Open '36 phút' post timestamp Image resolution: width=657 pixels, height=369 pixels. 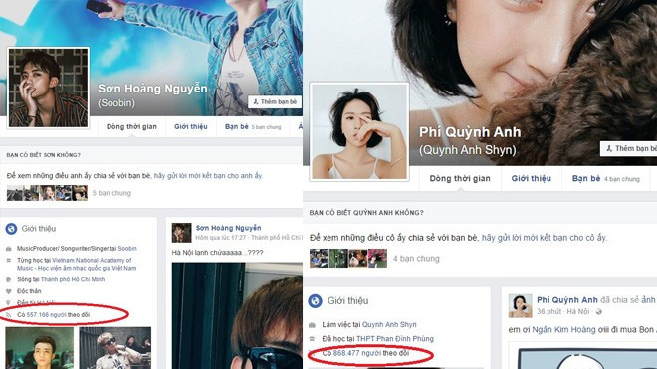click(548, 312)
